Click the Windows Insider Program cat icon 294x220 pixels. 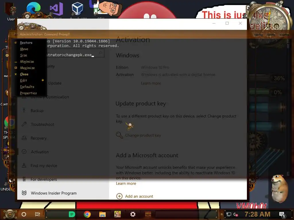[24, 193]
